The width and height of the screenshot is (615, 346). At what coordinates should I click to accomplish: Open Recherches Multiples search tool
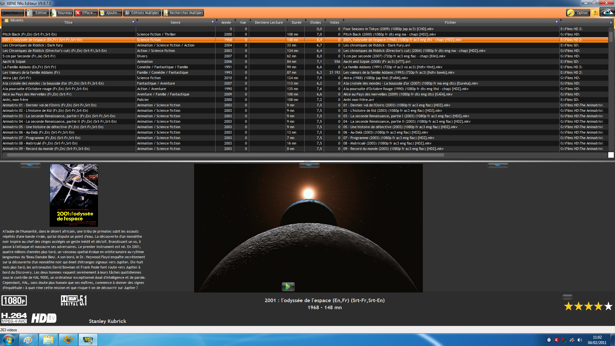[183, 13]
